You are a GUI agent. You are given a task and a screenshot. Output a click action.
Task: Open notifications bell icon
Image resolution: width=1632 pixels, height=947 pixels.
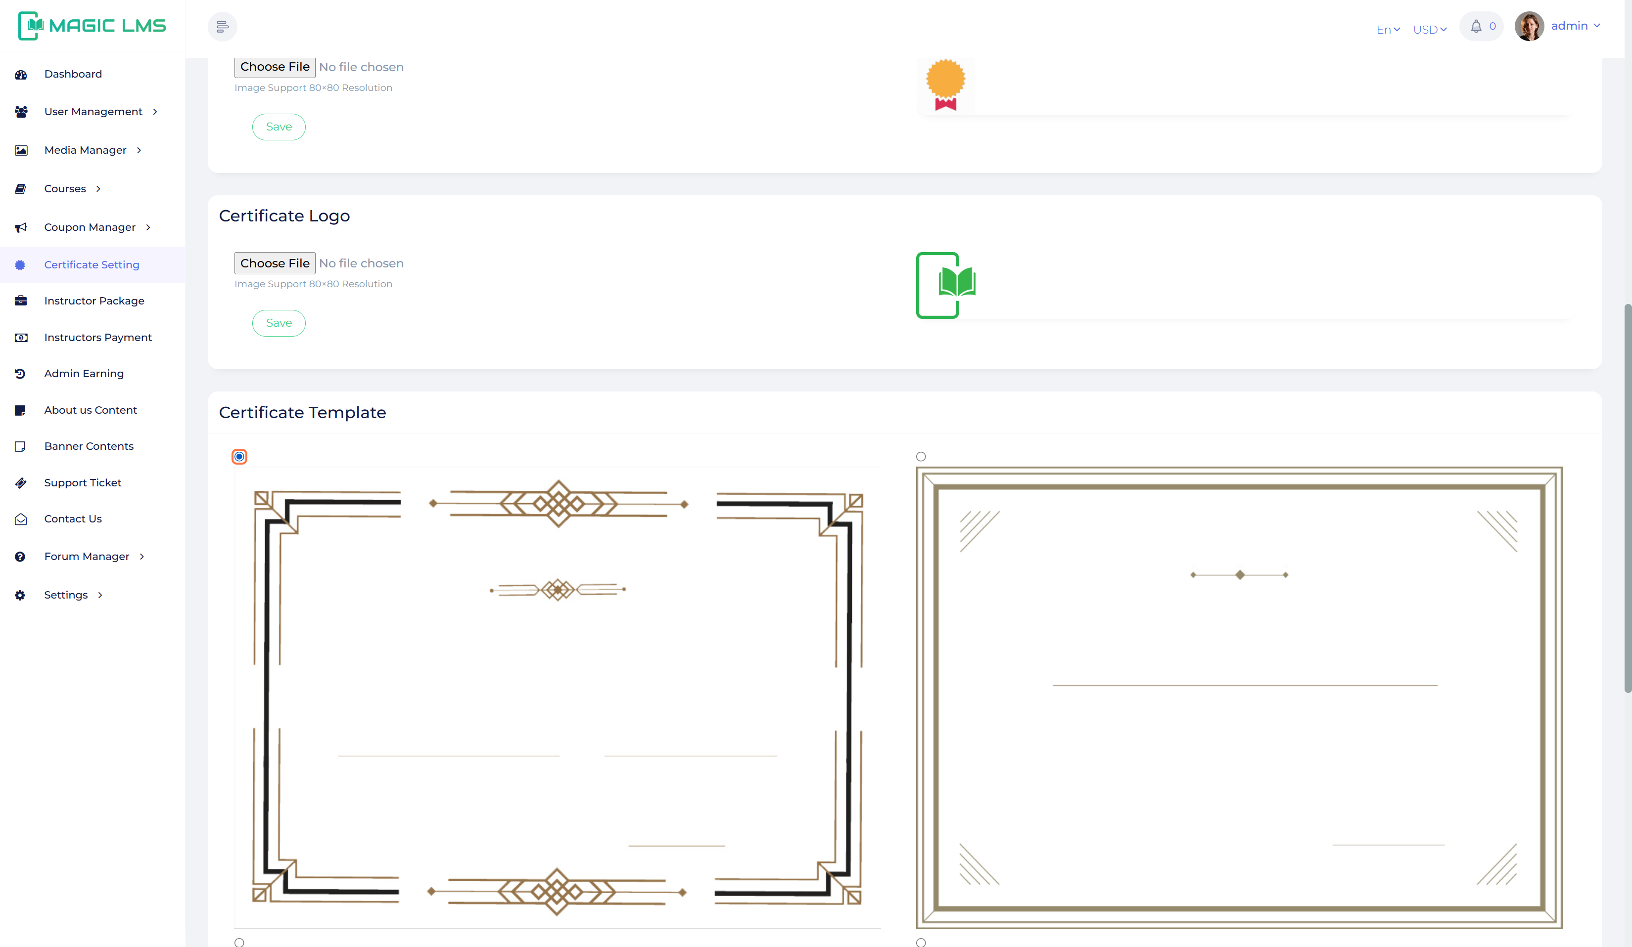pos(1476,27)
